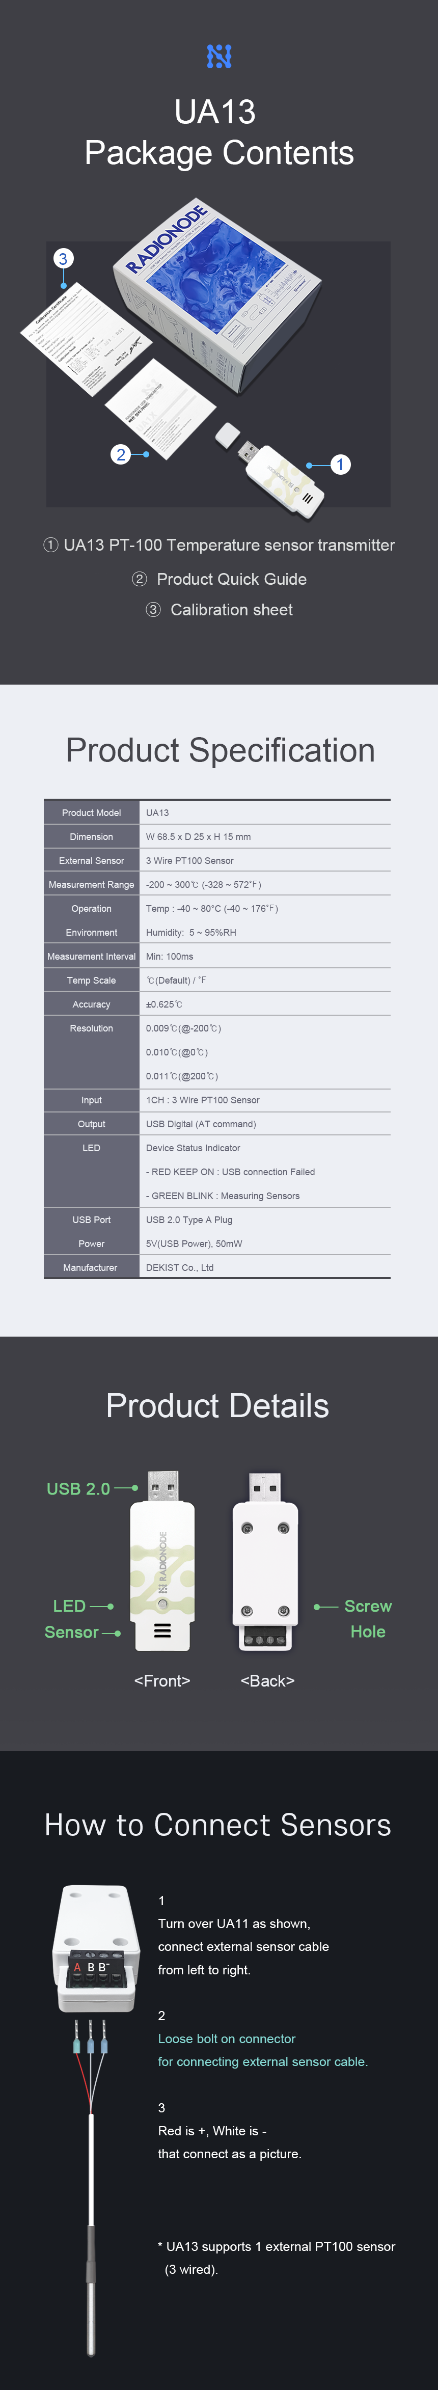Click the front view USB device image
Viewport: 438px width, 2390px height.
click(162, 1560)
